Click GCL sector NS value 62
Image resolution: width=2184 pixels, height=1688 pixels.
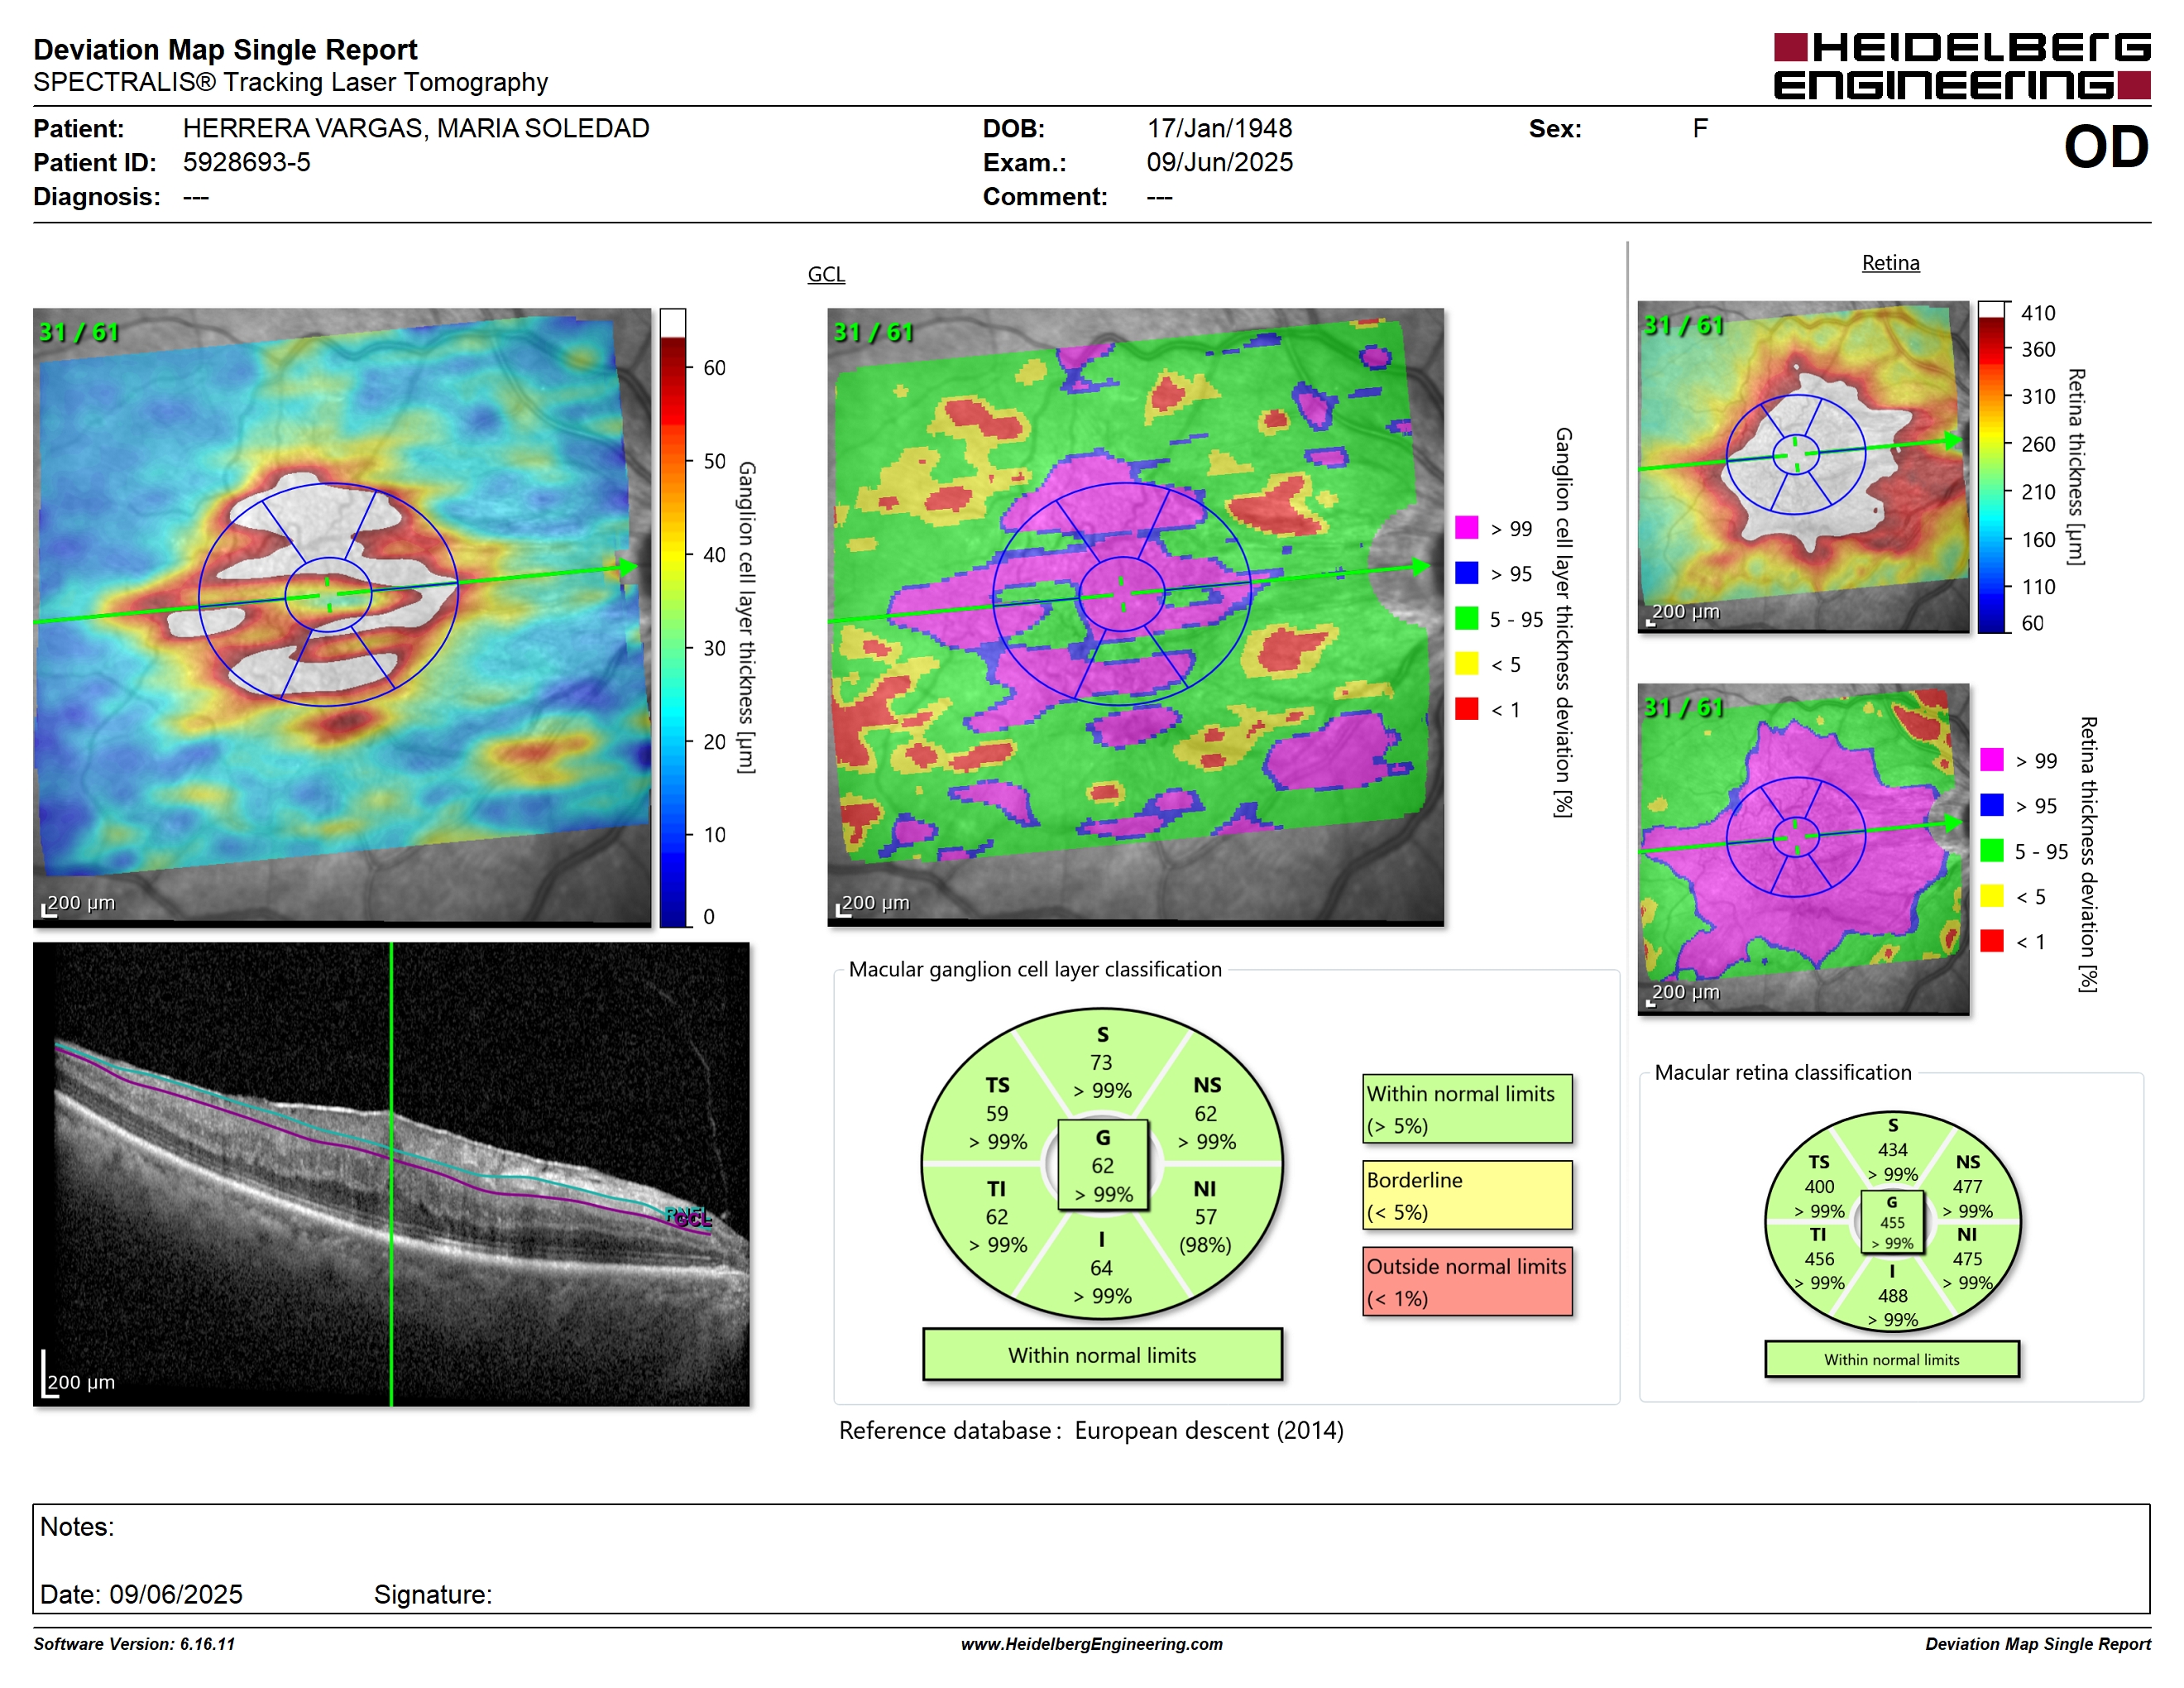pyautogui.click(x=1206, y=1113)
